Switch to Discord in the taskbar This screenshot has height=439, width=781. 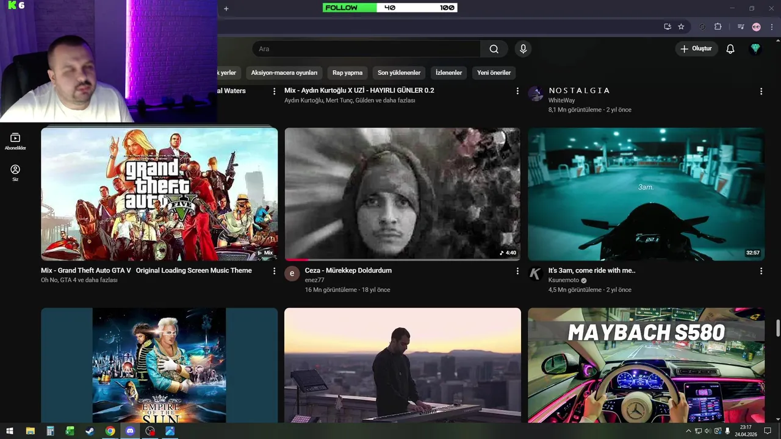[x=130, y=431]
